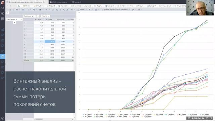Select the highlighted active icon in sidebar
Screen dimensions: 215x121
point(3,56)
